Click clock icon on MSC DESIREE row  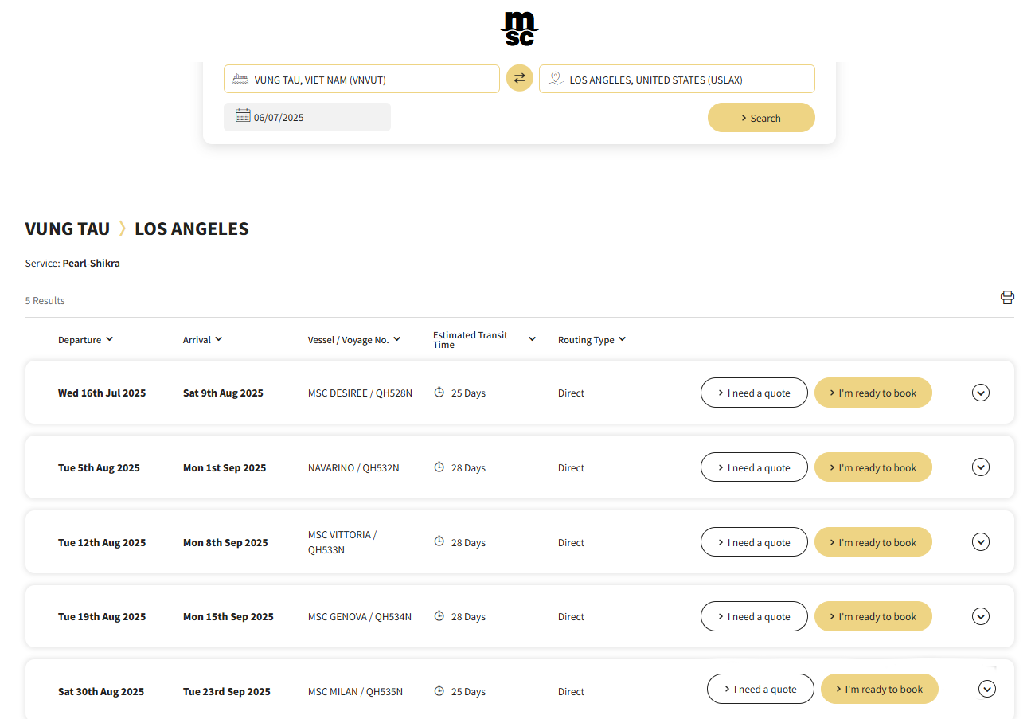439,393
